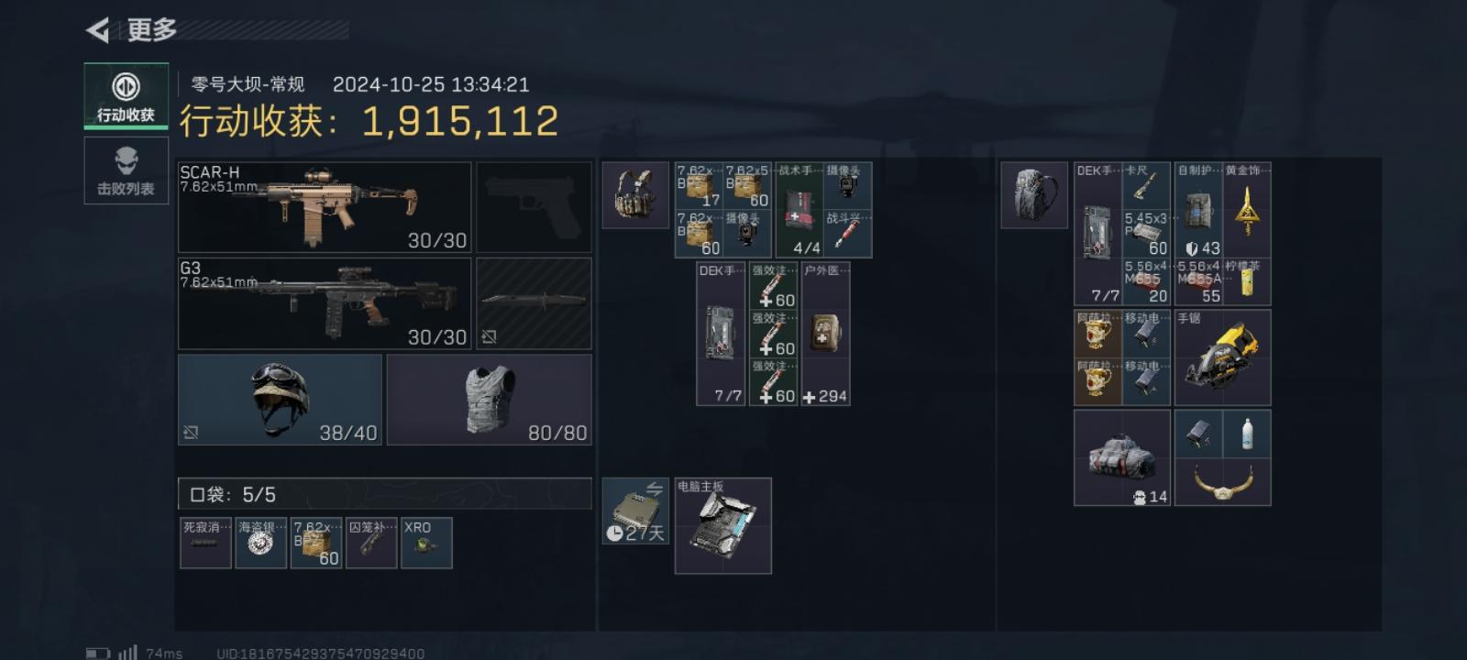
Task: Click the 27天 safe box container
Action: [x=635, y=511]
